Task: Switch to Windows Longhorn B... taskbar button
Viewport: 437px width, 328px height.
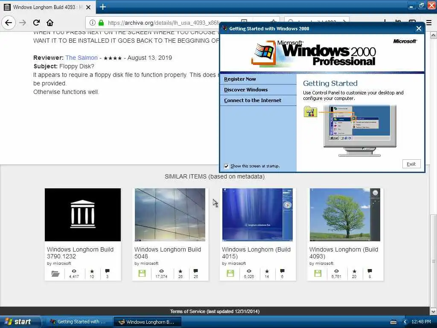Action: click(x=147, y=322)
